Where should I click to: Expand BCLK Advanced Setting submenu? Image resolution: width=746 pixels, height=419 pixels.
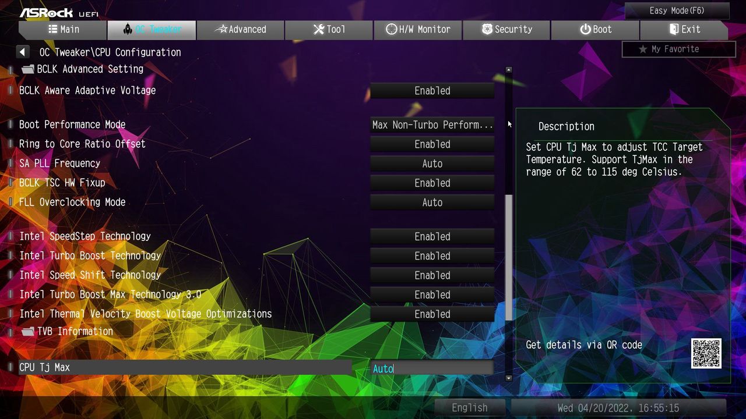(90, 69)
